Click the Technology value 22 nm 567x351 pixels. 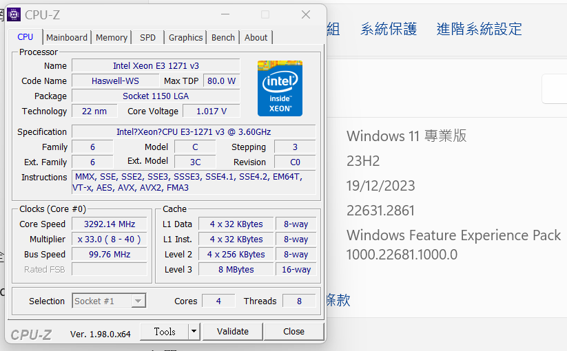pos(94,111)
